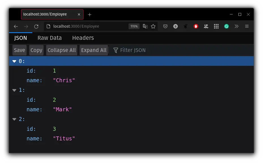Open the translate page icon
This screenshot has width=263, height=163.
pos(145,26)
